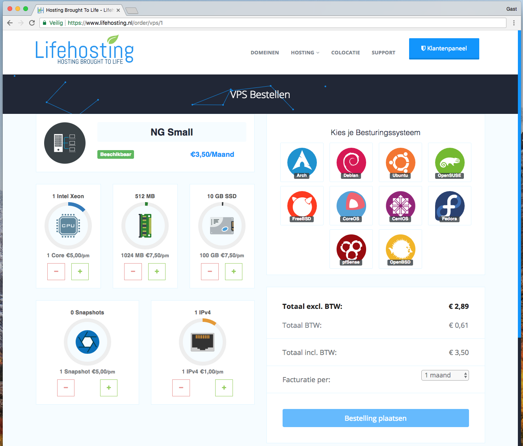This screenshot has height=446, width=523.
Task: Increase SSD storage with plus button
Action: (x=234, y=271)
